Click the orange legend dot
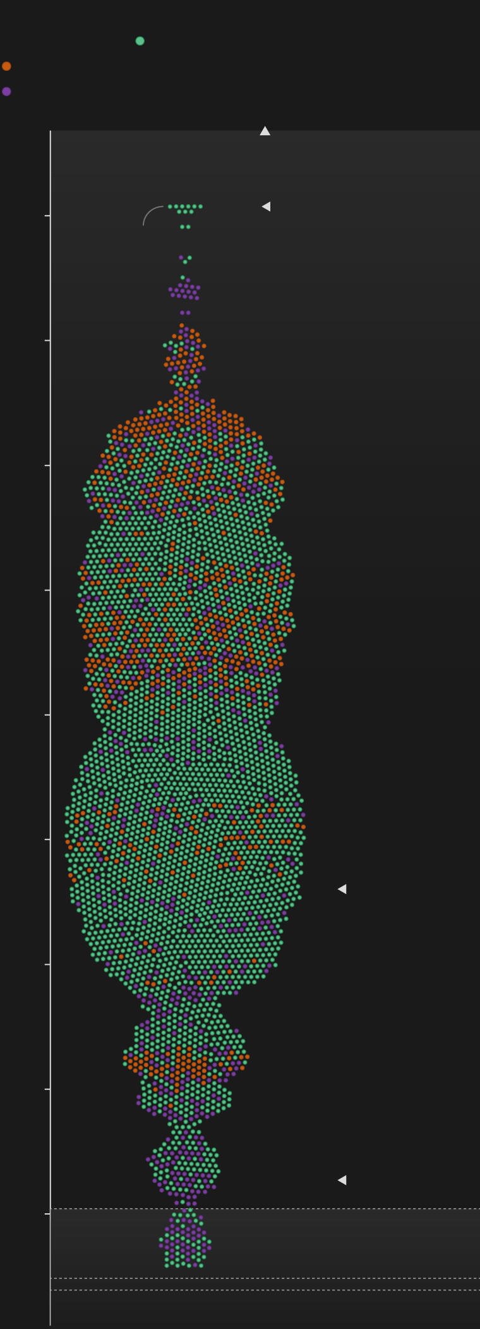 [x=6, y=66]
